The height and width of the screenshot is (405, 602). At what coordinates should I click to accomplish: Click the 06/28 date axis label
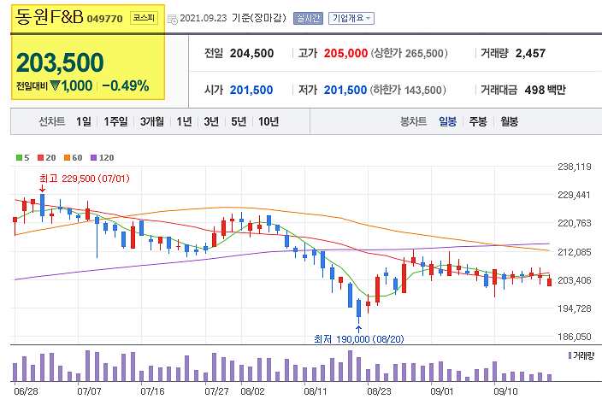click(x=27, y=391)
